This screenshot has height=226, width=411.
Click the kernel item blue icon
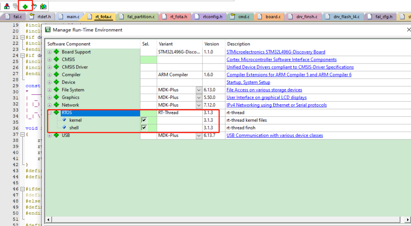tap(64, 120)
